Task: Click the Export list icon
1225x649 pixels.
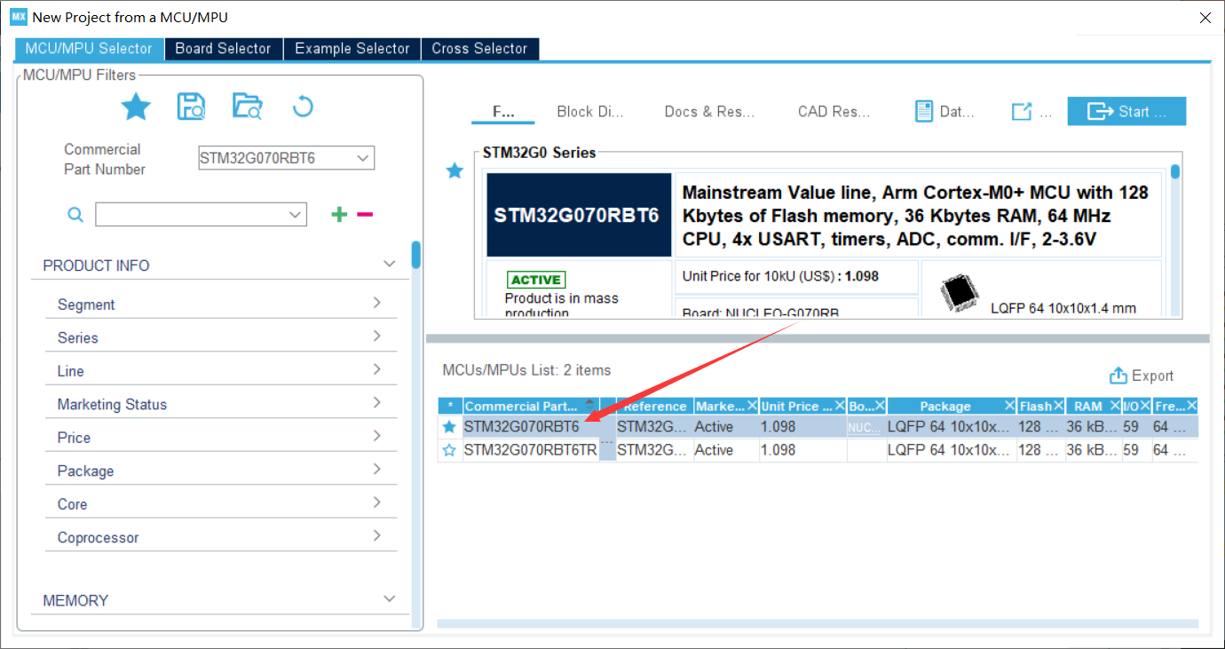Action: 1118,376
